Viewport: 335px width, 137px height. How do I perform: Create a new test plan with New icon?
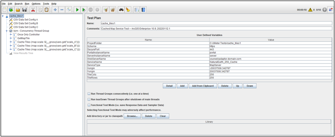[x=4, y=10]
